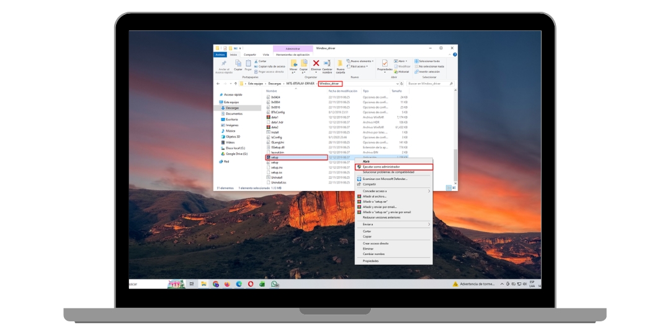Click Copiar icon in the Portapapeles group
Image resolution: width=670 pixels, height=335 pixels.
coord(238,64)
